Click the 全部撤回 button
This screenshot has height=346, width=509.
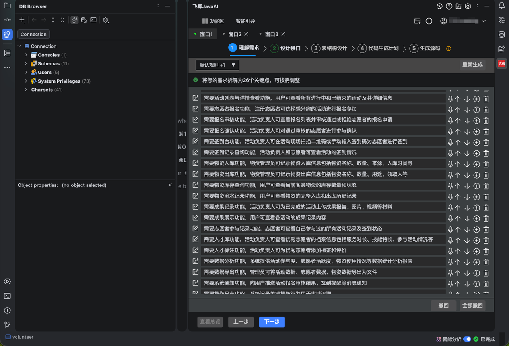[x=472, y=306]
